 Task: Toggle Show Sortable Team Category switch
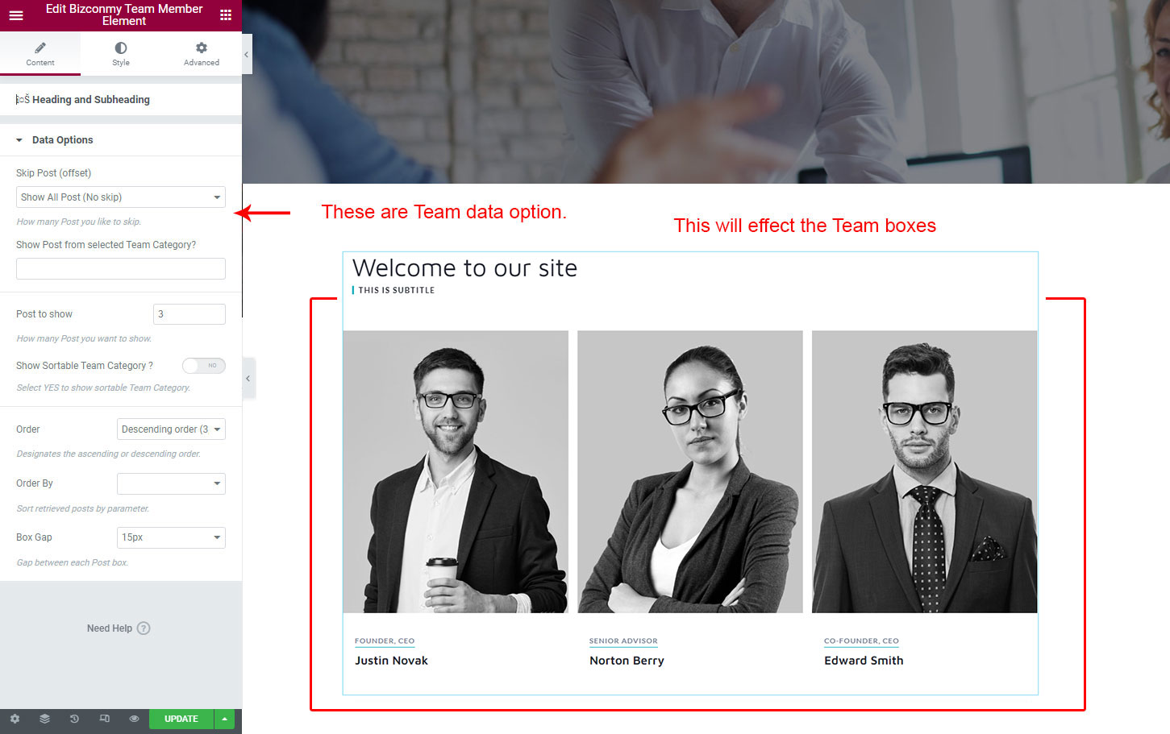coord(203,366)
